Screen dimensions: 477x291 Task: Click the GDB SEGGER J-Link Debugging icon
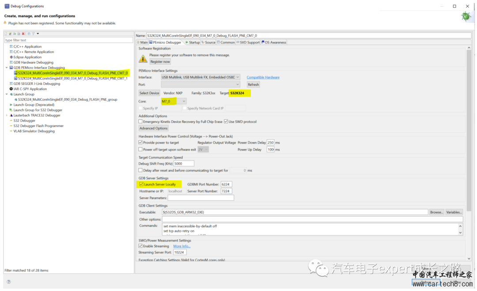11,84
